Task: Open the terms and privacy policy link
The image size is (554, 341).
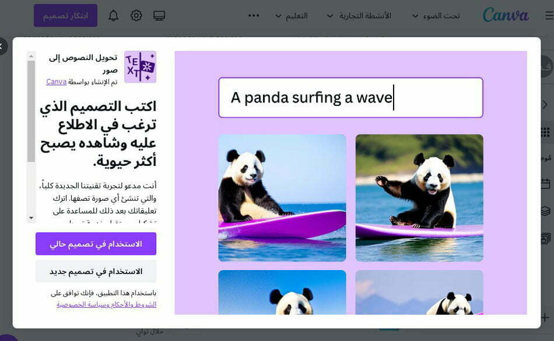Action: pos(106,304)
